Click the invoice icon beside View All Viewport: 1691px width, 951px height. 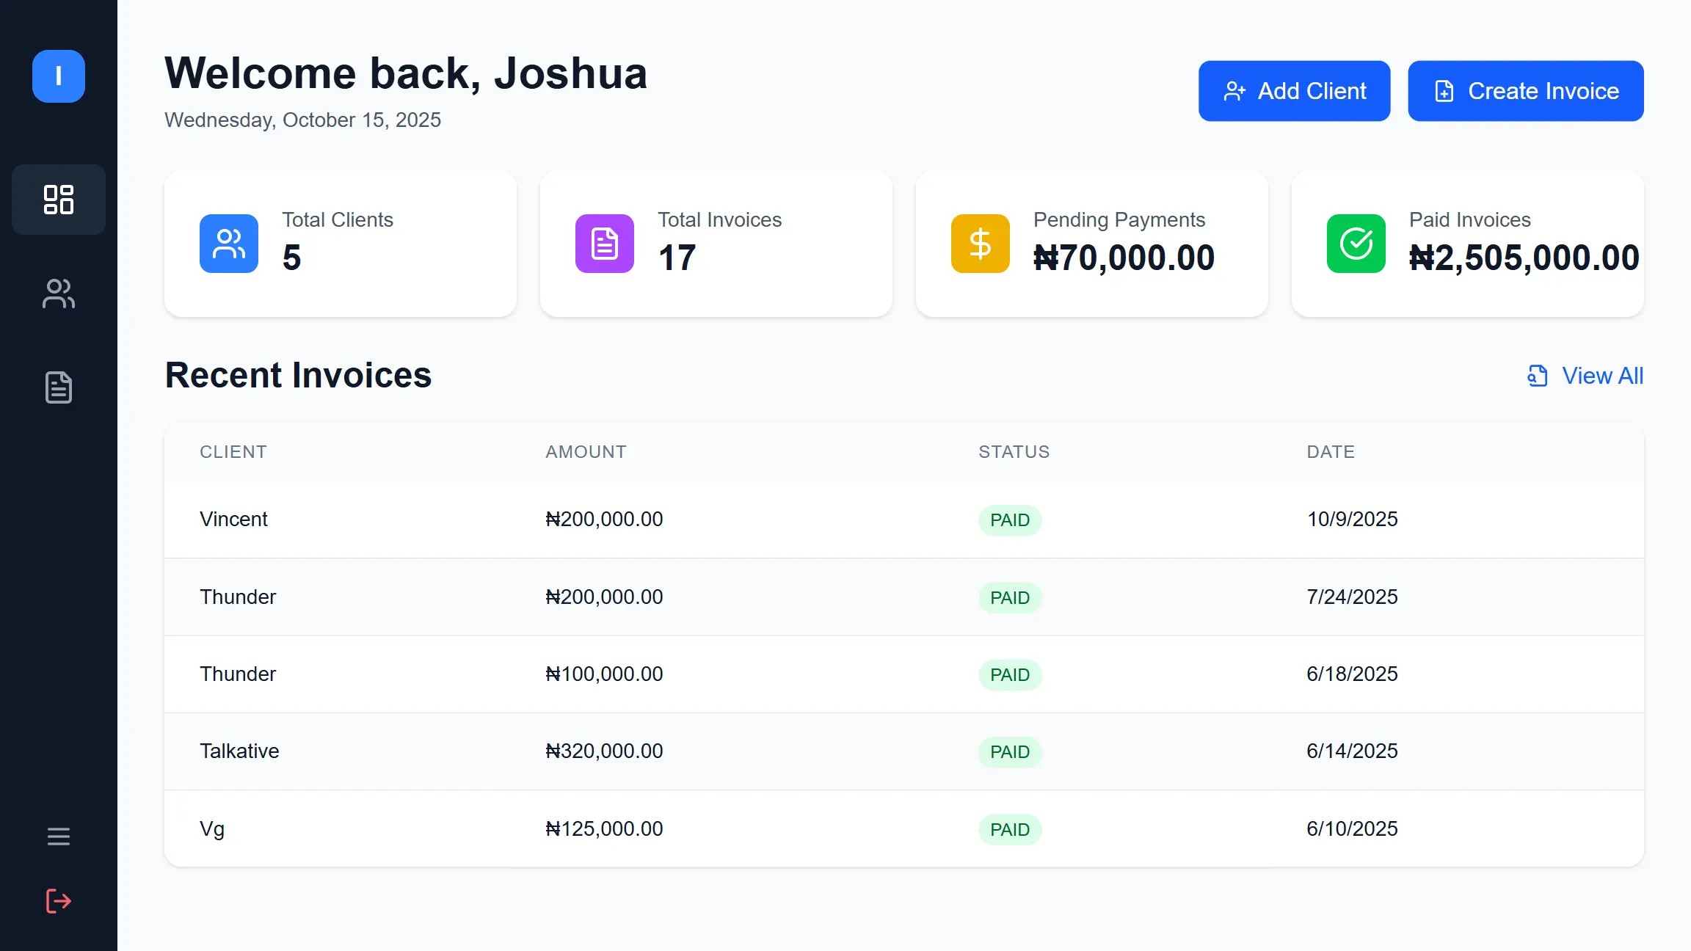pos(1537,375)
